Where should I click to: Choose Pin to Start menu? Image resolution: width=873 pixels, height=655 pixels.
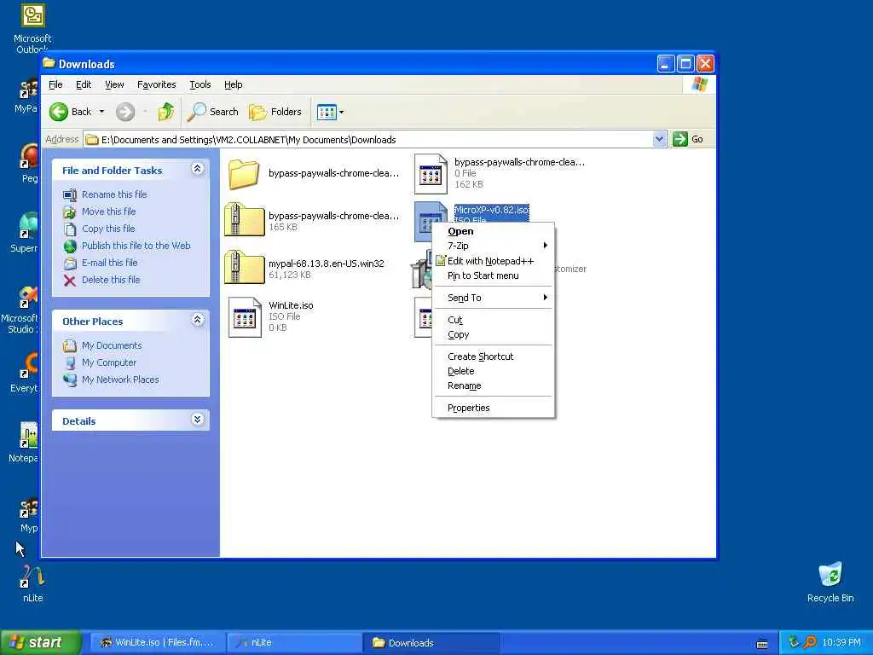(x=494, y=275)
